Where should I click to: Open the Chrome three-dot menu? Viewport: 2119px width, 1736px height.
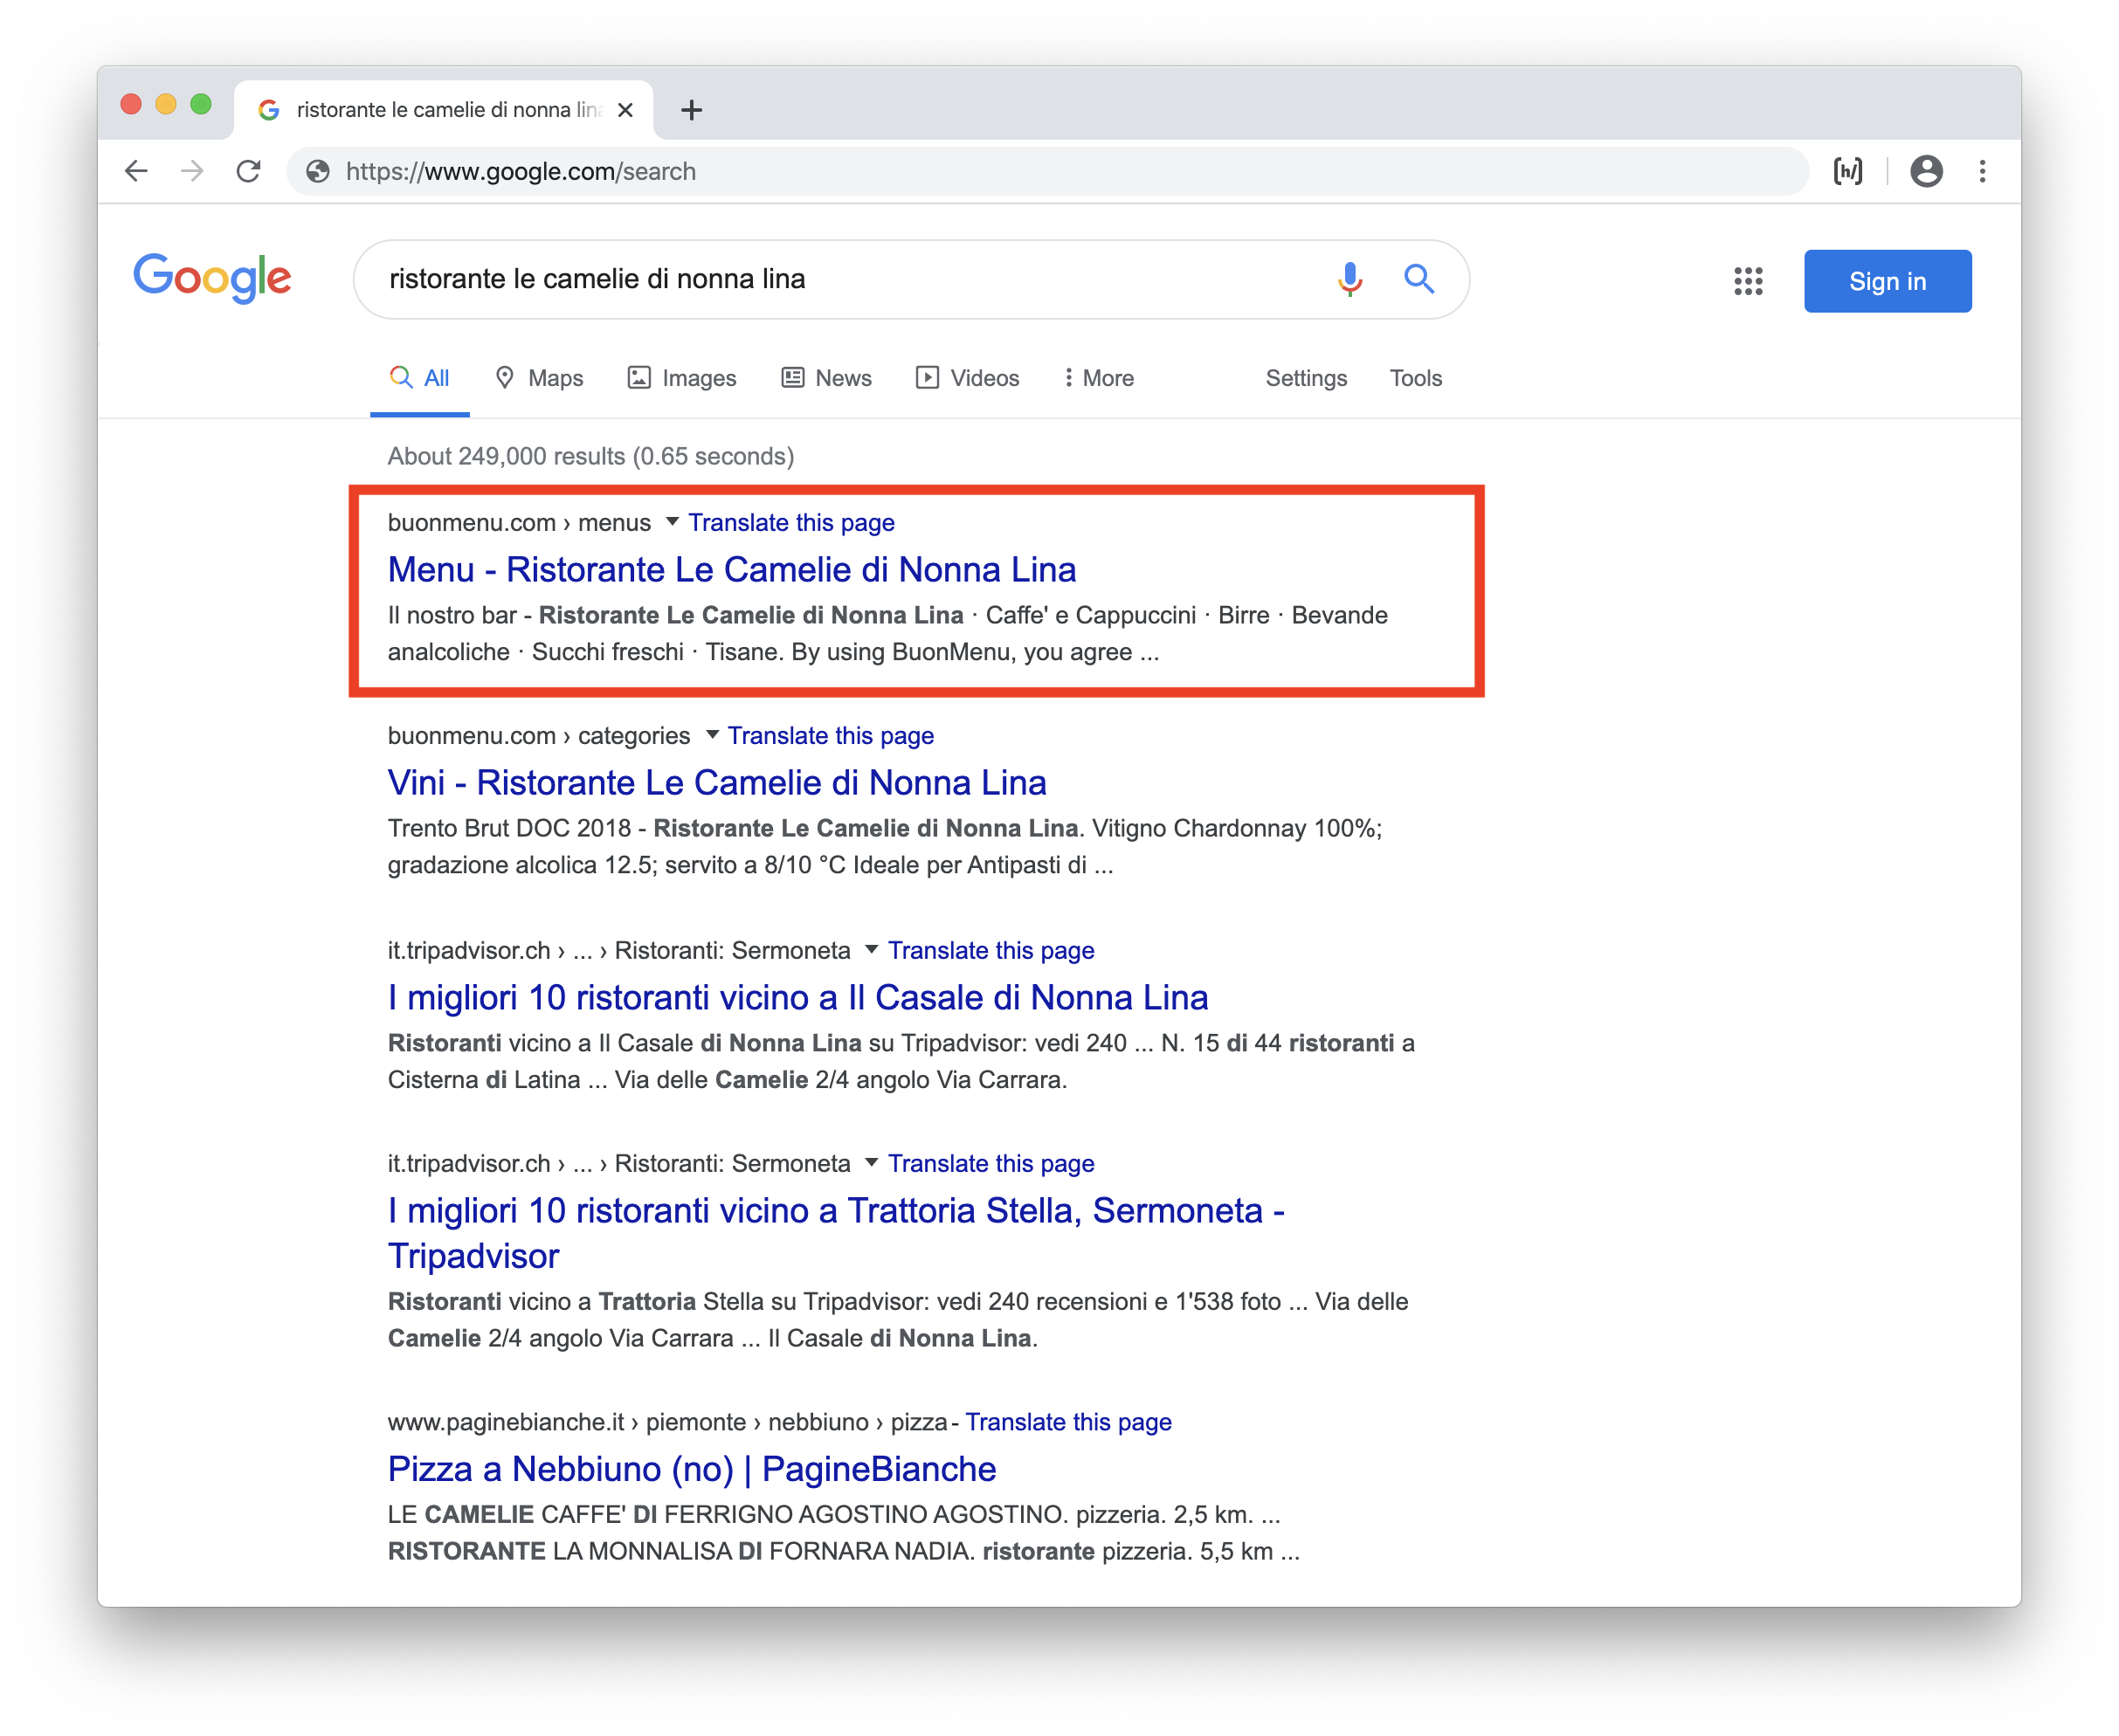[1981, 171]
